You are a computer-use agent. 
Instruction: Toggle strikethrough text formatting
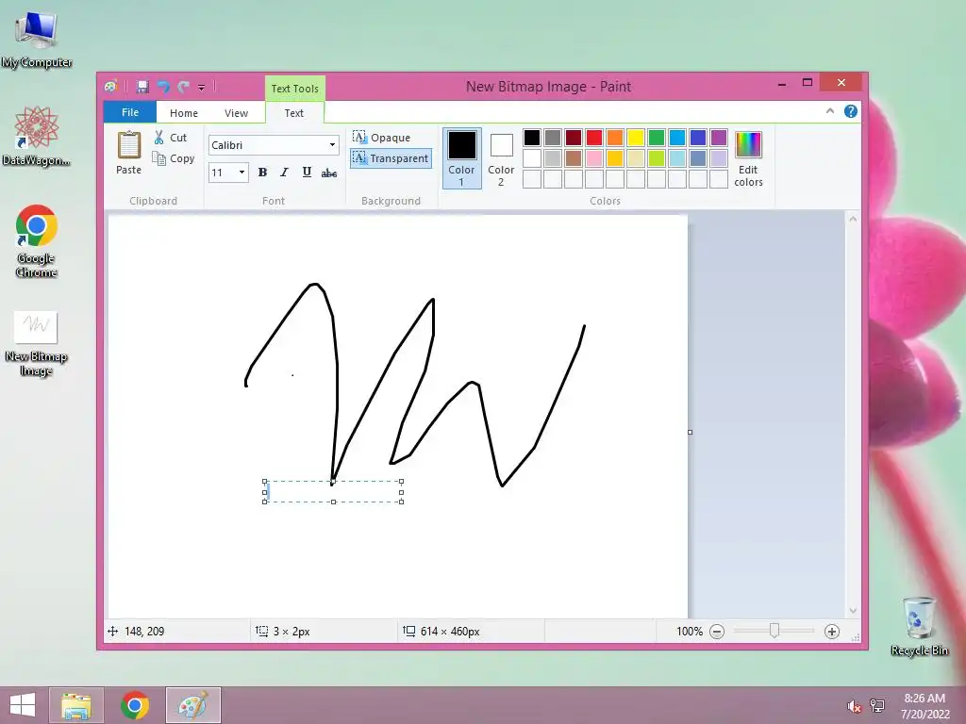pyautogui.click(x=329, y=173)
